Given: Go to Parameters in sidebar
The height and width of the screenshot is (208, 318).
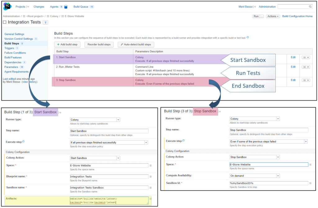Looking at the screenshot, I should click(11, 67).
